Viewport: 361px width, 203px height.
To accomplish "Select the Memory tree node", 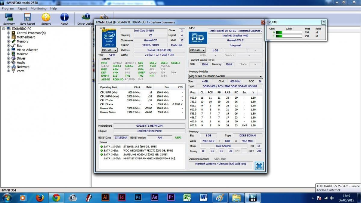I will 23,42.
